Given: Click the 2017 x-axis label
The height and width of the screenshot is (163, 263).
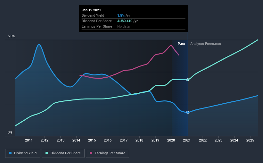Looking at the screenshot, I should [124, 140].
